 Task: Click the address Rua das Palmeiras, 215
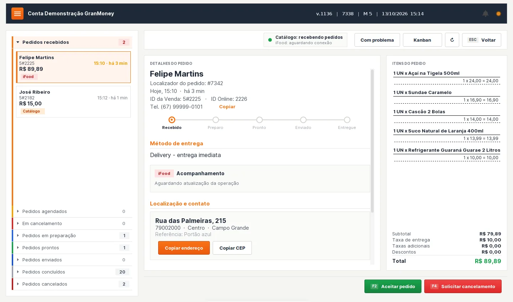tap(191, 221)
